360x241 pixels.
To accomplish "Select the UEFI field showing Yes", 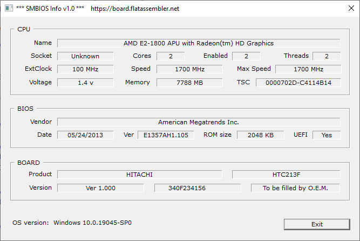I will [x=327, y=135].
